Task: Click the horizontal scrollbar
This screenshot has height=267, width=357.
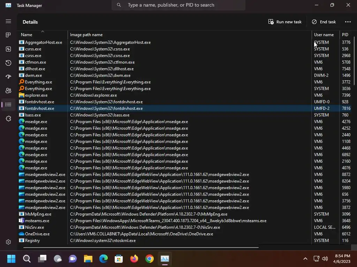Action: [x=141, y=248]
